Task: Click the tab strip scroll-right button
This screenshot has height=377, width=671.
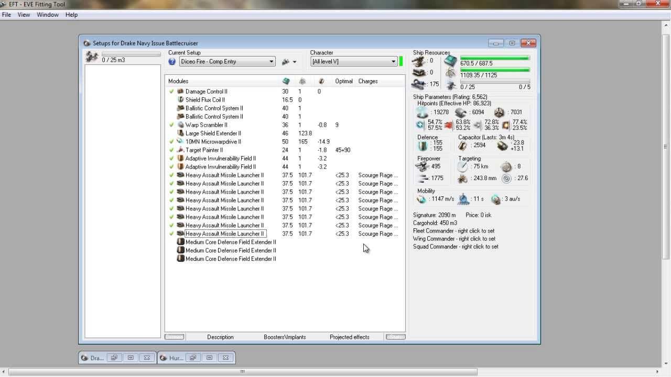Action: point(396,337)
